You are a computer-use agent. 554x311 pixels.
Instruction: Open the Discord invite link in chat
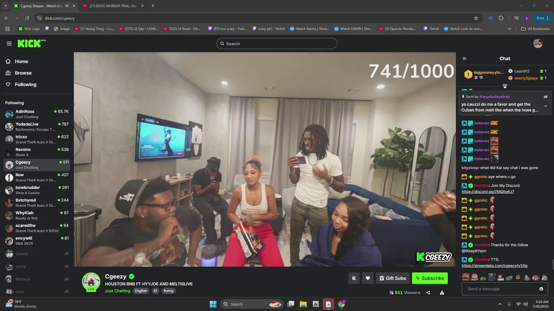point(488,192)
